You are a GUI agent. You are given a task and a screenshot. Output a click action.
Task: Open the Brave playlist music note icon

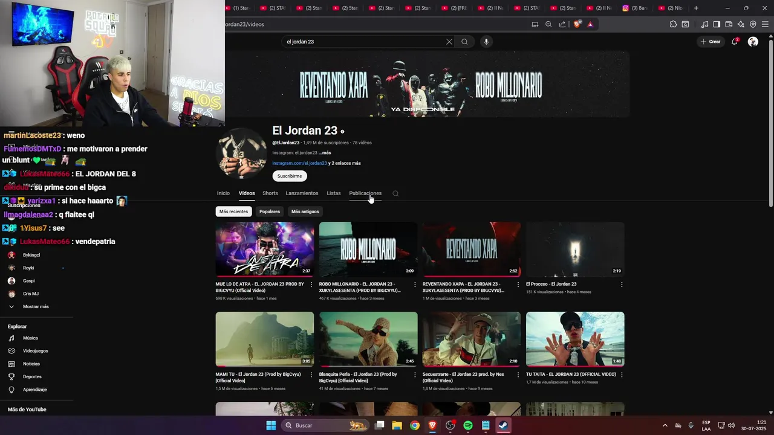704,24
